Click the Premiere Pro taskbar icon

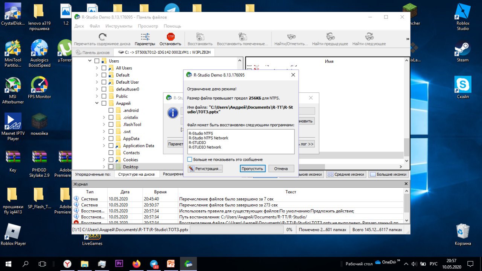[119, 263]
